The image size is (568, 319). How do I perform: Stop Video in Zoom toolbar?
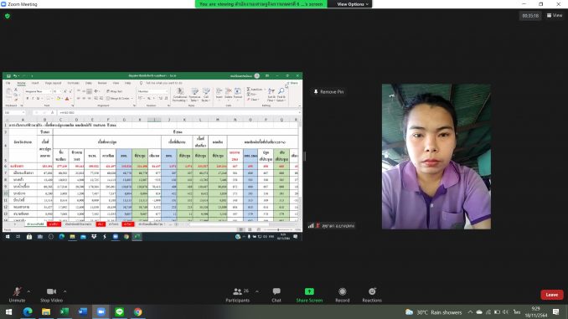[x=51, y=295]
